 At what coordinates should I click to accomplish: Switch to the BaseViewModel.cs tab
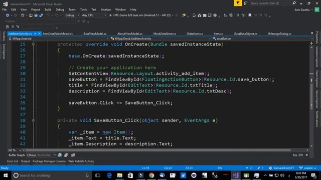pos(95,33)
